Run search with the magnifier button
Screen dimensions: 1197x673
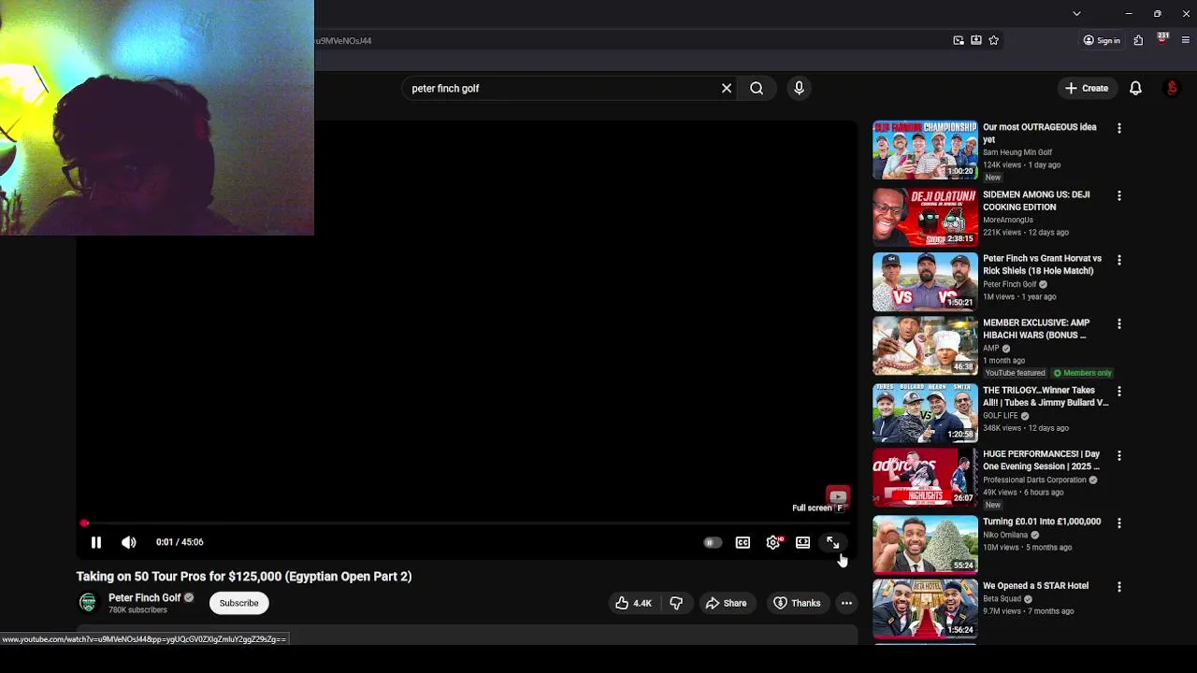(x=757, y=88)
